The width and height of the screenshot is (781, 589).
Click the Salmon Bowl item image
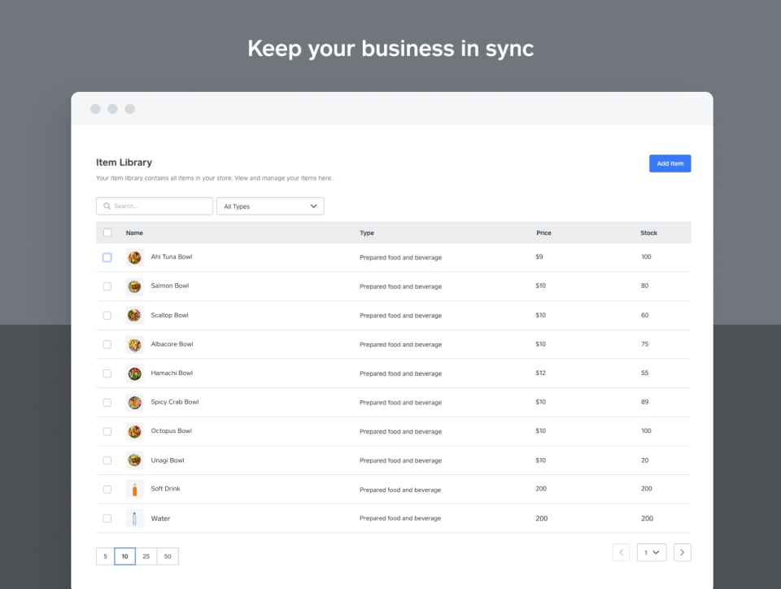134,286
